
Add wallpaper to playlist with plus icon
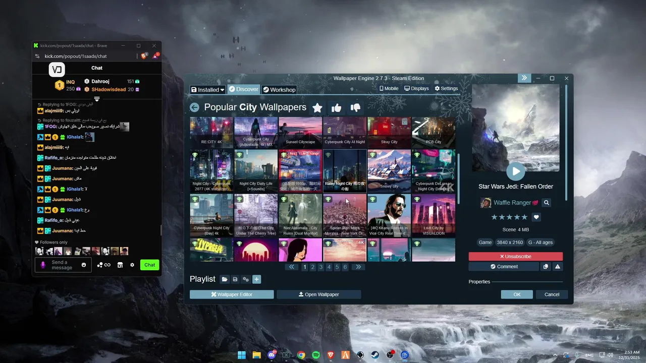[x=256, y=279]
